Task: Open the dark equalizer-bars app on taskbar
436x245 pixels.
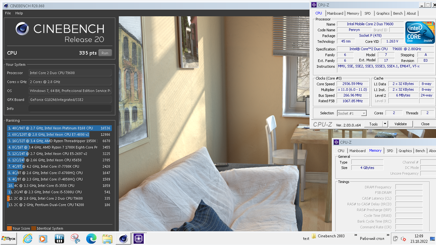Action: [x=59, y=239]
